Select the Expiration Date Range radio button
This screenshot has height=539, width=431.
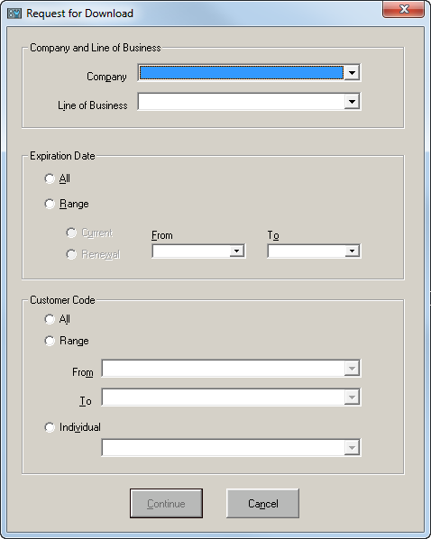tap(50, 204)
